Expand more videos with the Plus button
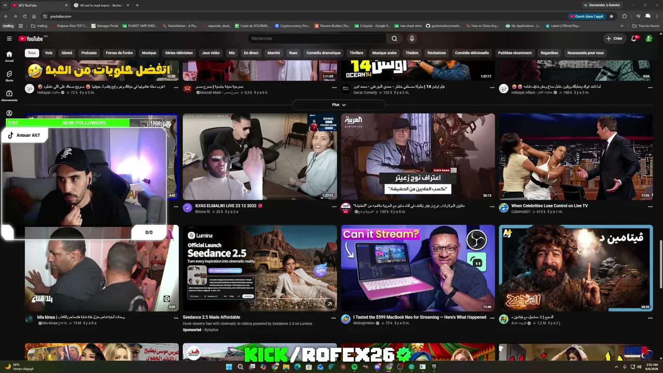The width and height of the screenshot is (663, 373). click(339, 105)
